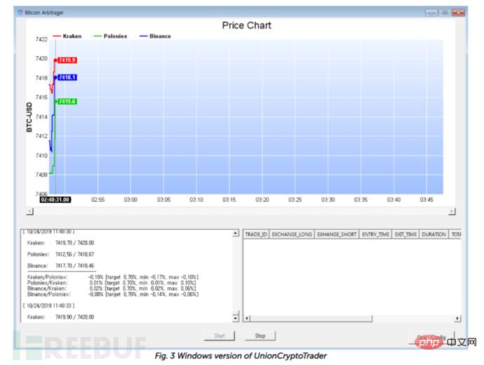Click the TRADE_ID column header
The image size is (484, 365).
(256, 234)
